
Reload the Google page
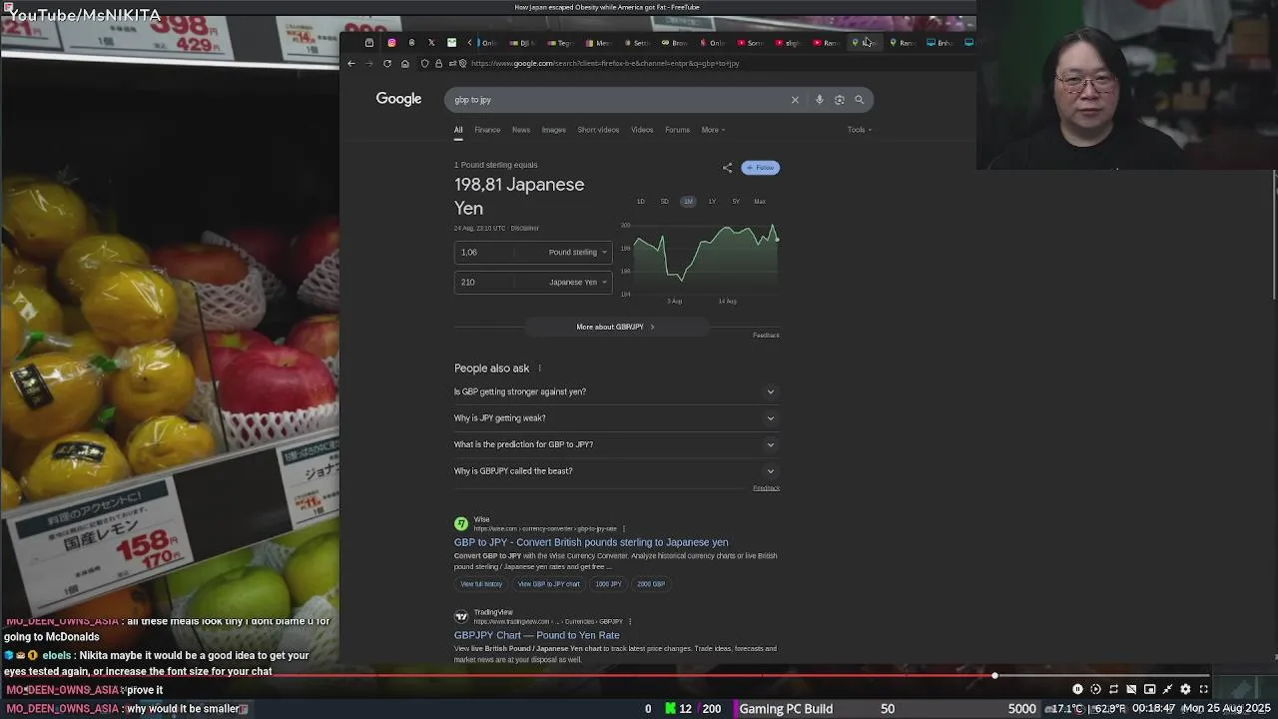[x=387, y=63]
